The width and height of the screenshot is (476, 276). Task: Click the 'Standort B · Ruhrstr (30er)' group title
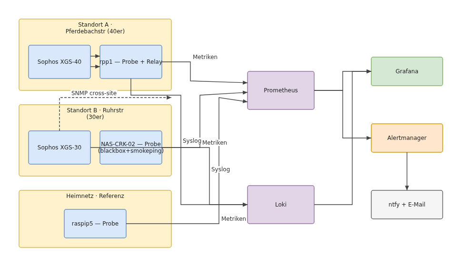pyautogui.click(x=95, y=114)
